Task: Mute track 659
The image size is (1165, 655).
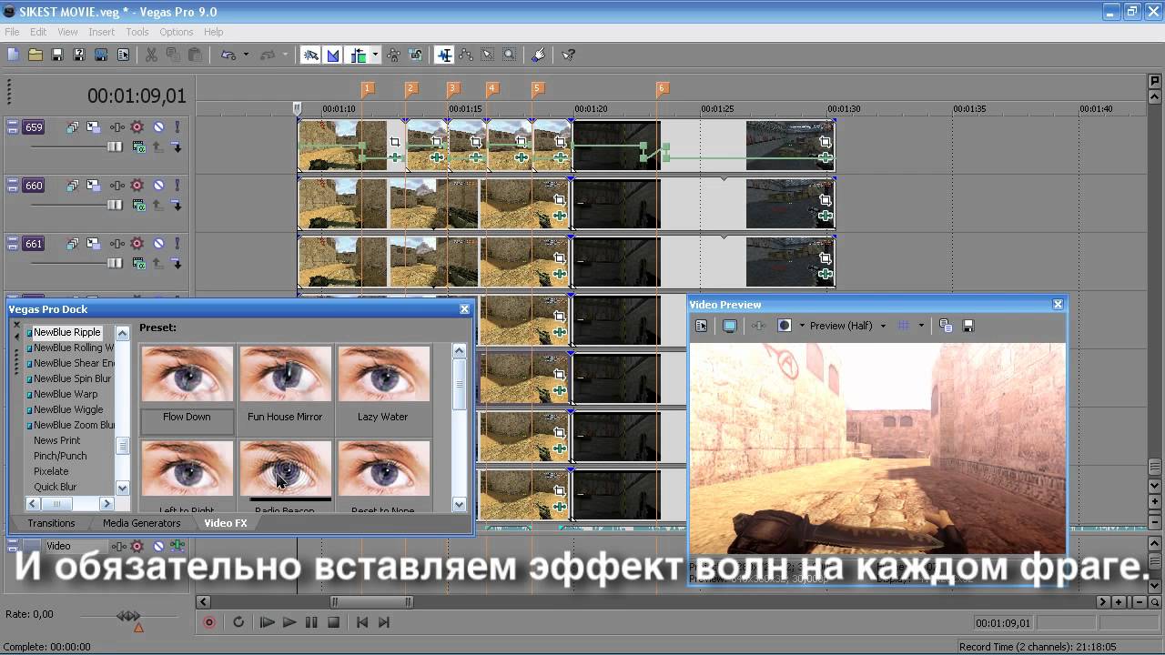Action: point(158,127)
